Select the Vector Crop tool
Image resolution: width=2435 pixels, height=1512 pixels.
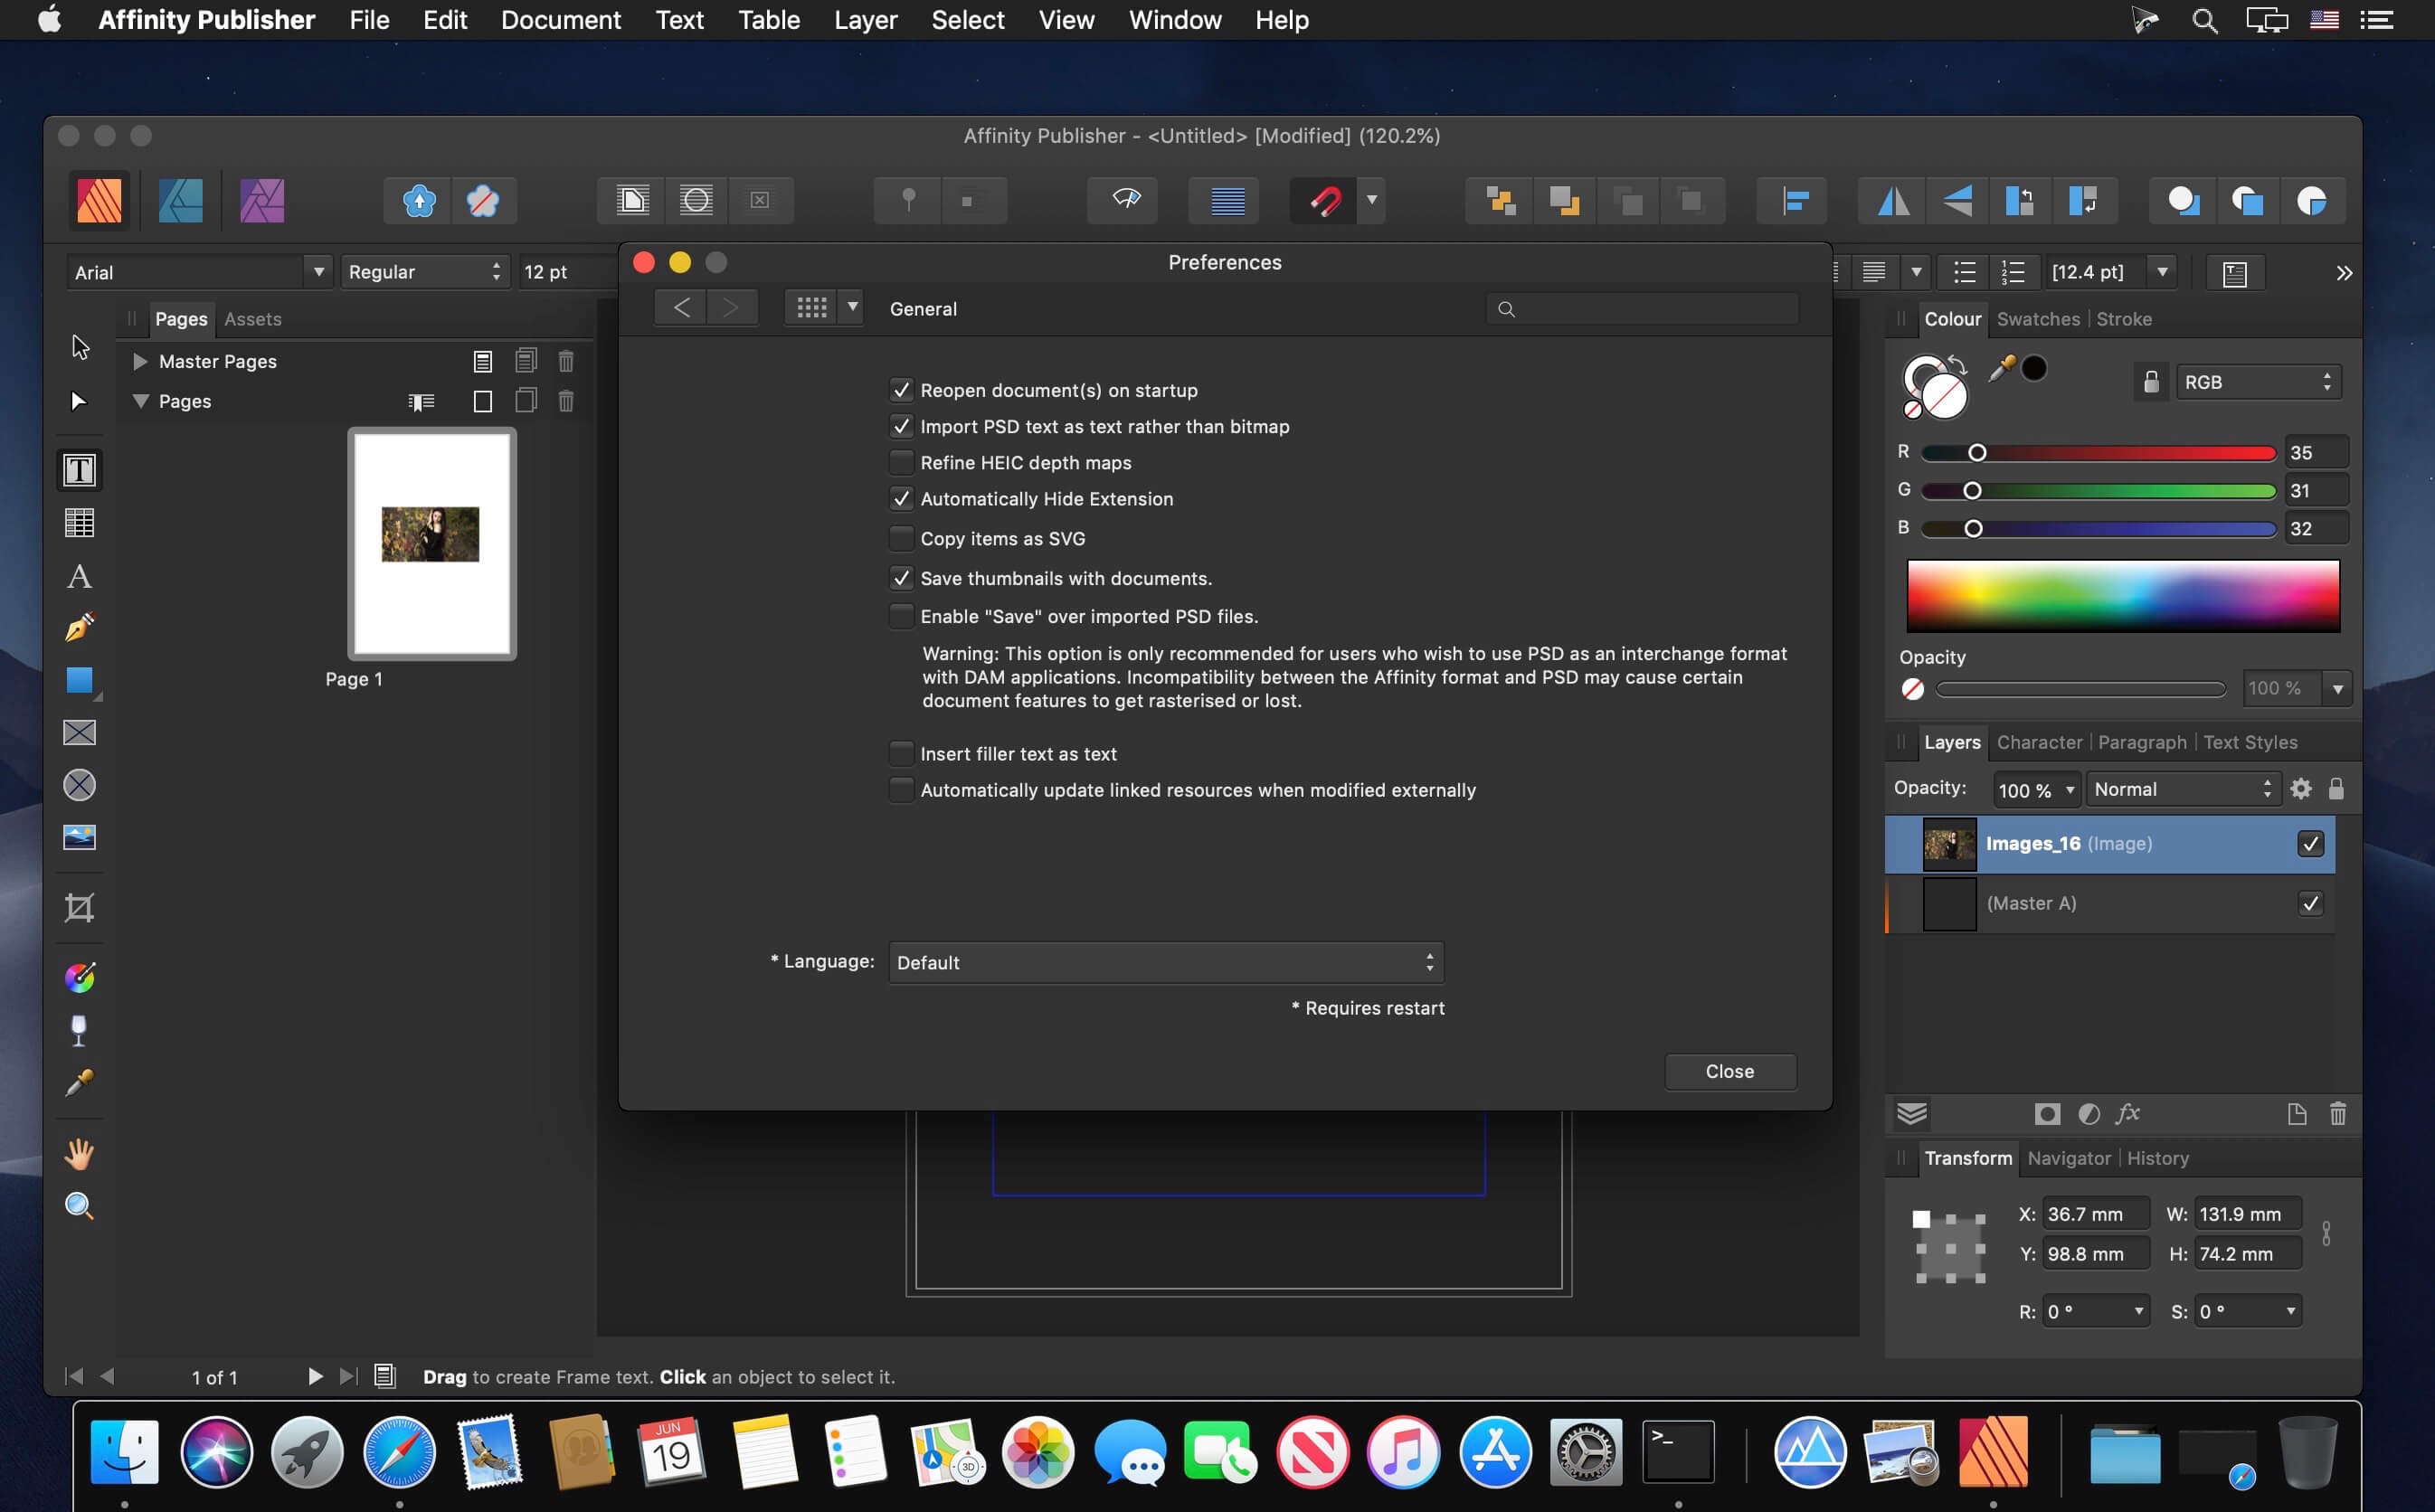79,907
